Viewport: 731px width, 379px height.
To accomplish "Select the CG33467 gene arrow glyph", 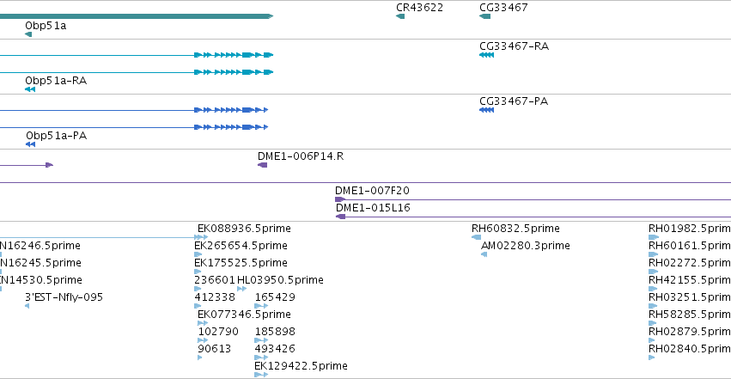I will (484, 17).
